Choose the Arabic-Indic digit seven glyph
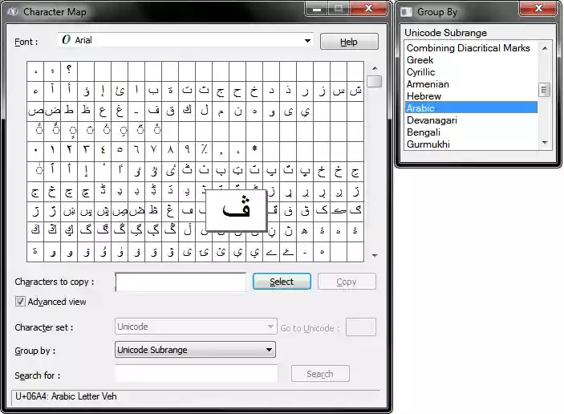 click(x=153, y=150)
